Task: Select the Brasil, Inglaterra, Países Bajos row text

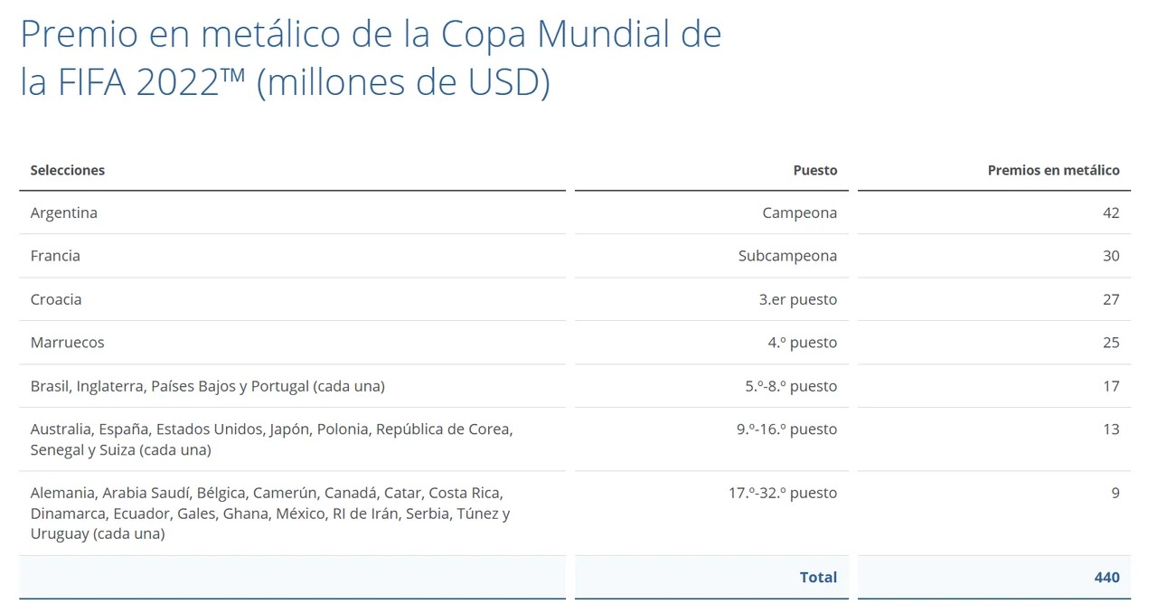Action: 208,386
